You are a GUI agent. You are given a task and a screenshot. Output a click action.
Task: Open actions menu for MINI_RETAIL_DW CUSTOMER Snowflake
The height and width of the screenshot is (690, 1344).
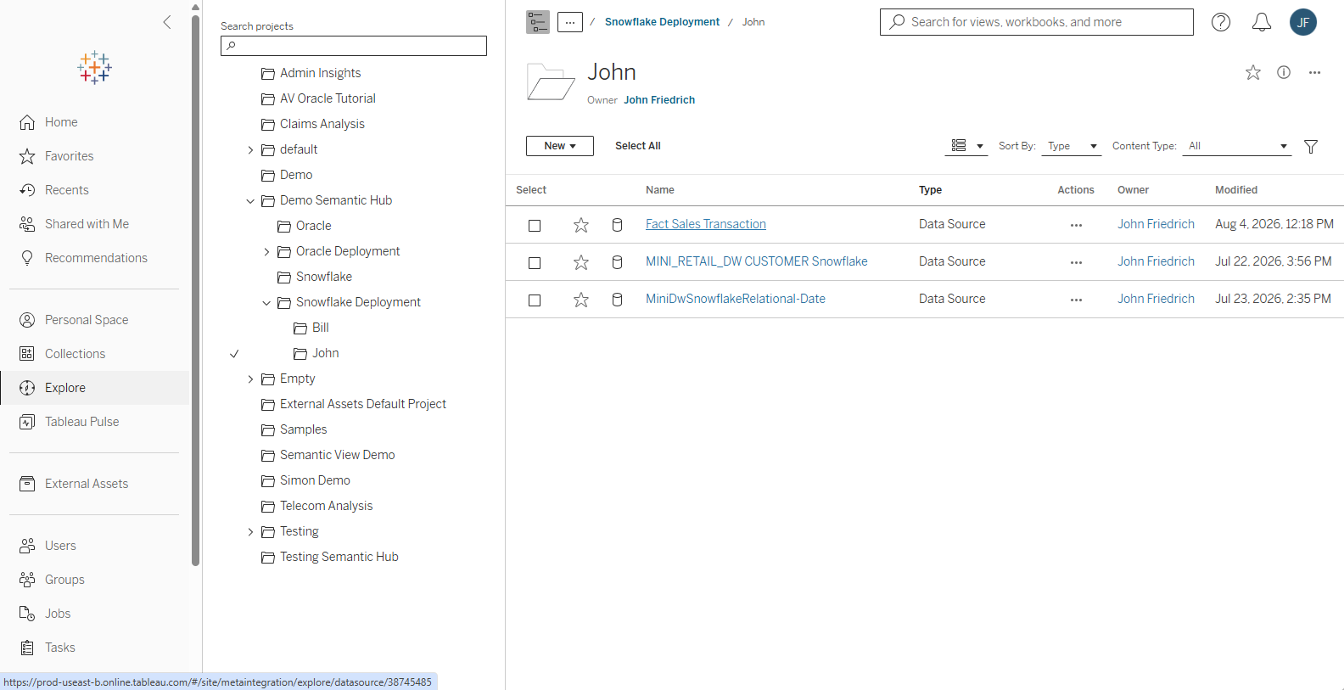click(x=1076, y=263)
